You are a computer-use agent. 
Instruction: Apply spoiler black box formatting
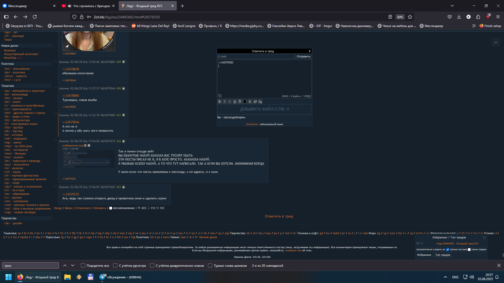click(x=245, y=102)
